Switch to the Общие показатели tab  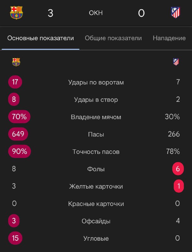click(113, 38)
